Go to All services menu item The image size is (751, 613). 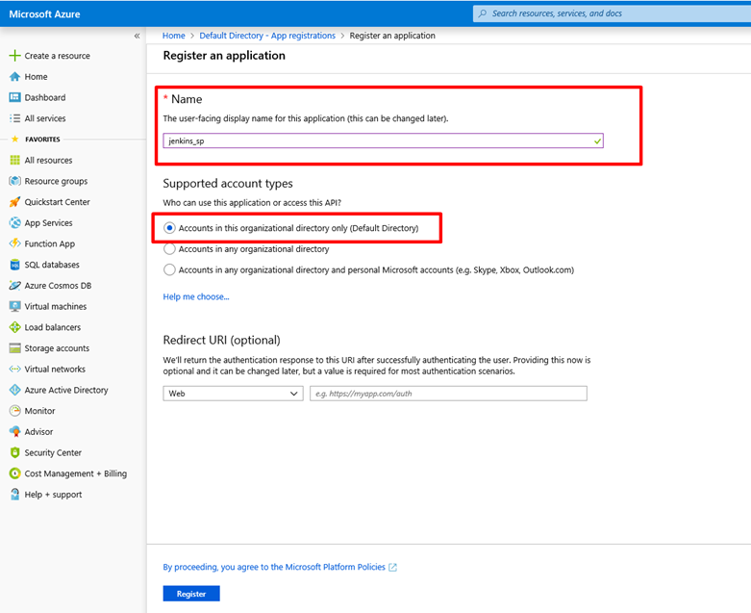pyautogui.click(x=45, y=118)
